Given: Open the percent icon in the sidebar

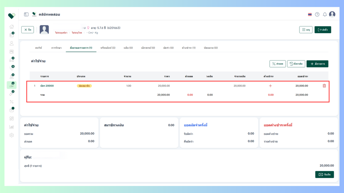Looking at the screenshot, I should coord(12,102).
